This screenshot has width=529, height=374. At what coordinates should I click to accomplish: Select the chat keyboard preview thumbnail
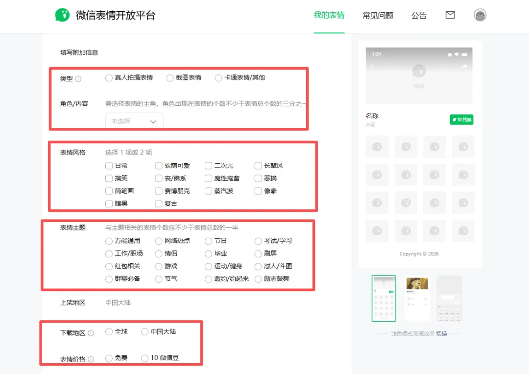[449, 299]
